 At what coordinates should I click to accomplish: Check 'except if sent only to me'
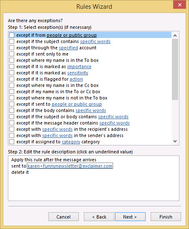(x=12, y=54)
